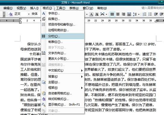
Task: Close the open 格式(O) menu
Action: coord(47,8)
